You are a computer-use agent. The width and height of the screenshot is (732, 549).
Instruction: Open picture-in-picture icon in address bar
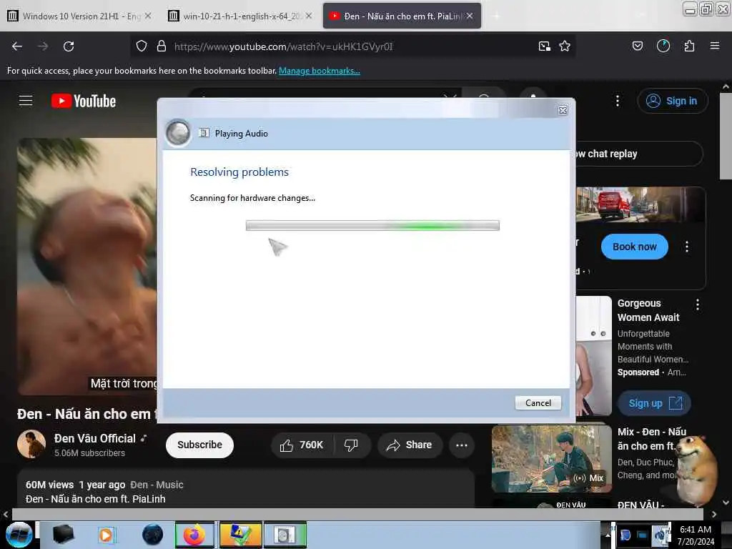544,46
